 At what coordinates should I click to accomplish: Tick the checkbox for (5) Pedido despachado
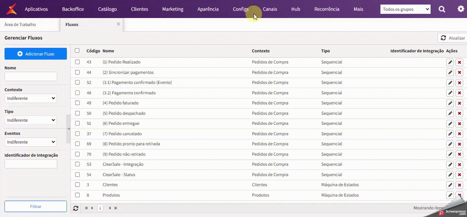pyautogui.click(x=78, y=113)
